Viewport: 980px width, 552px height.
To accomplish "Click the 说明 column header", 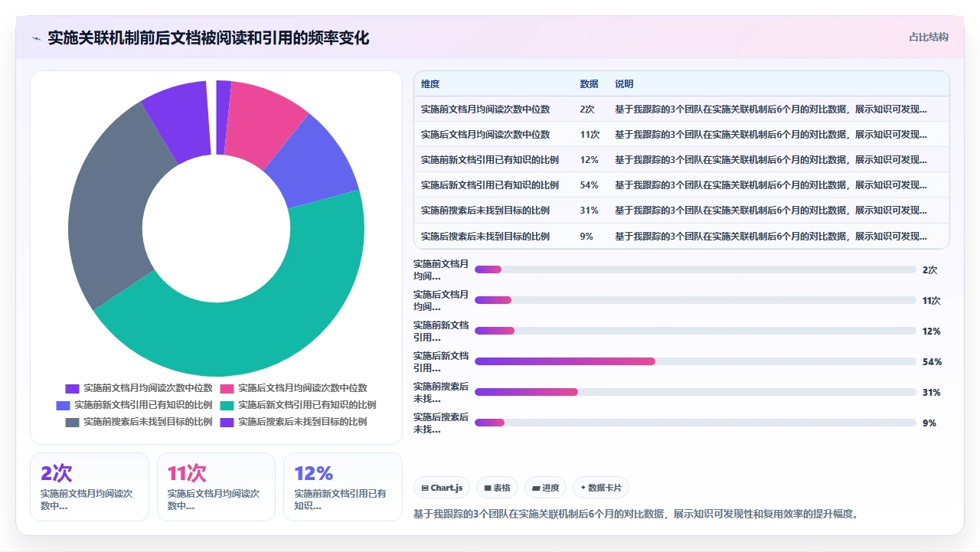I will coord(624,84).
